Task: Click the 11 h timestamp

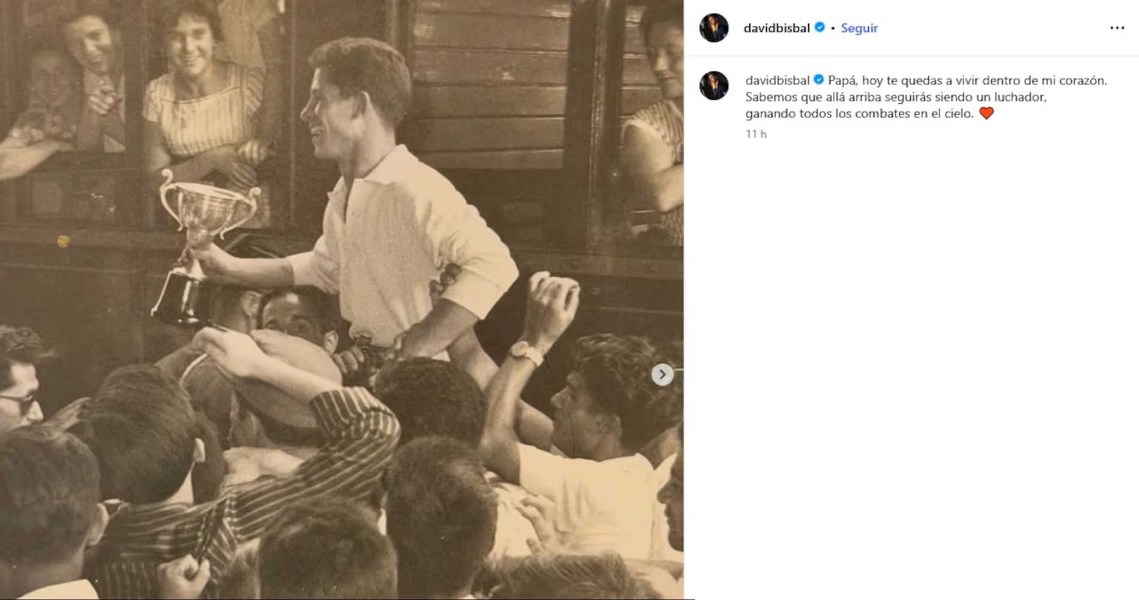Action: click(756, 134)
